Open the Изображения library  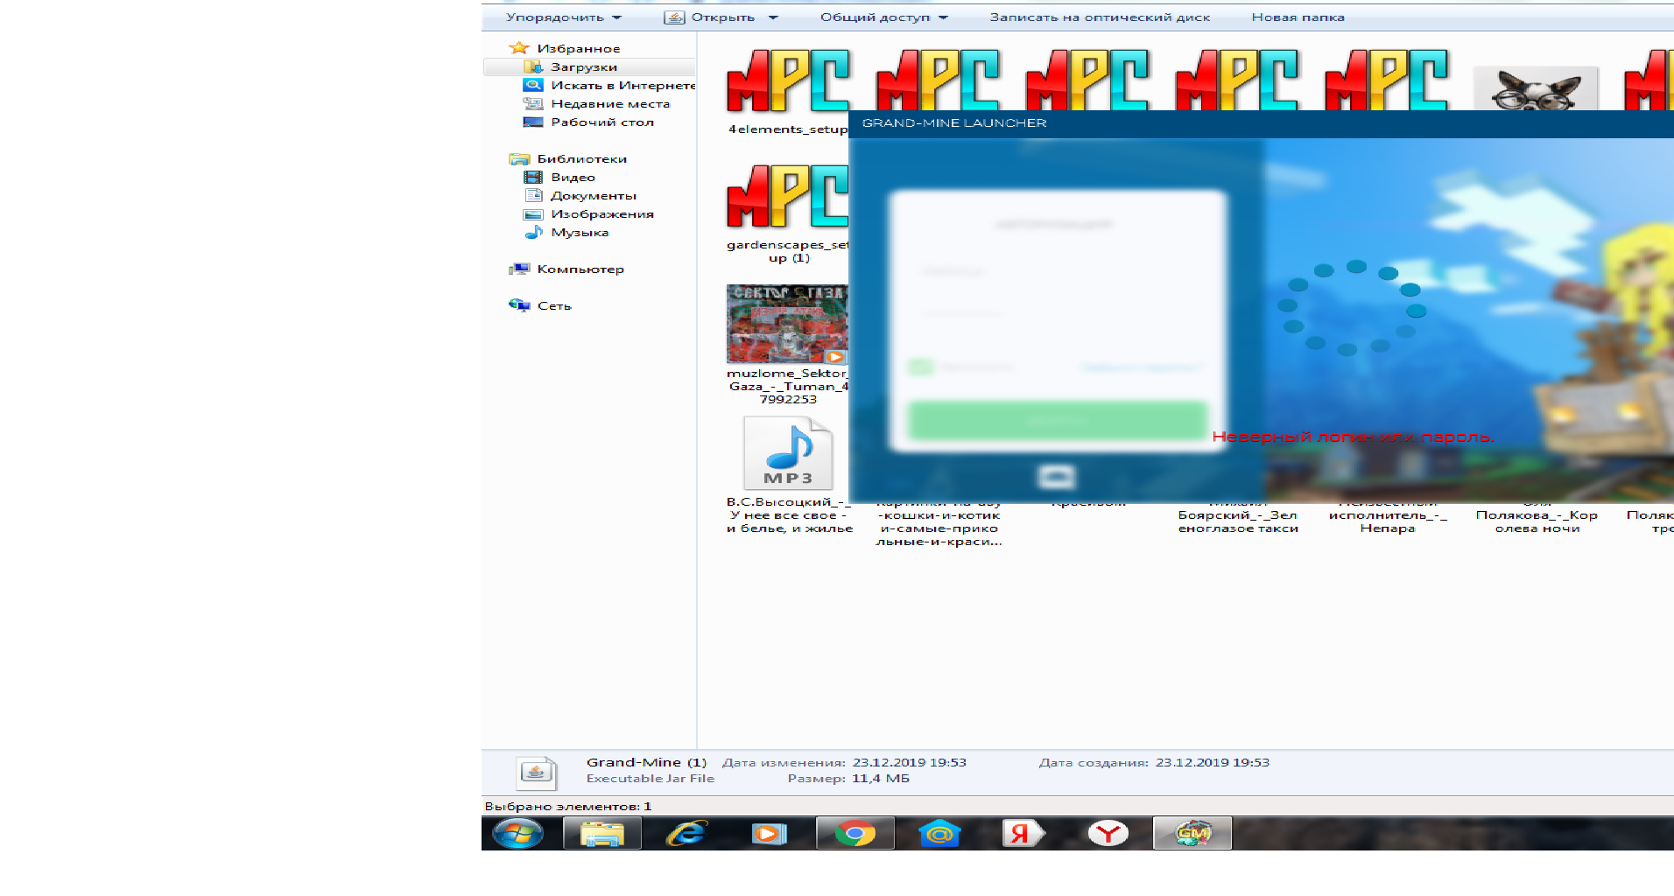[x=602, y=213]
